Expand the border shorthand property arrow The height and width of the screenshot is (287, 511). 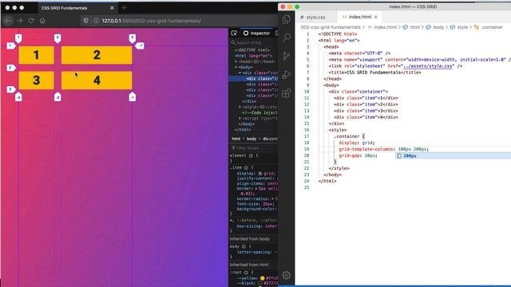pos(256,189)
